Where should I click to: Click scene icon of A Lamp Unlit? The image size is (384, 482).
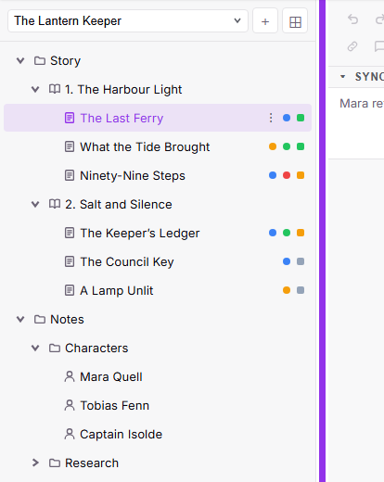70,290
